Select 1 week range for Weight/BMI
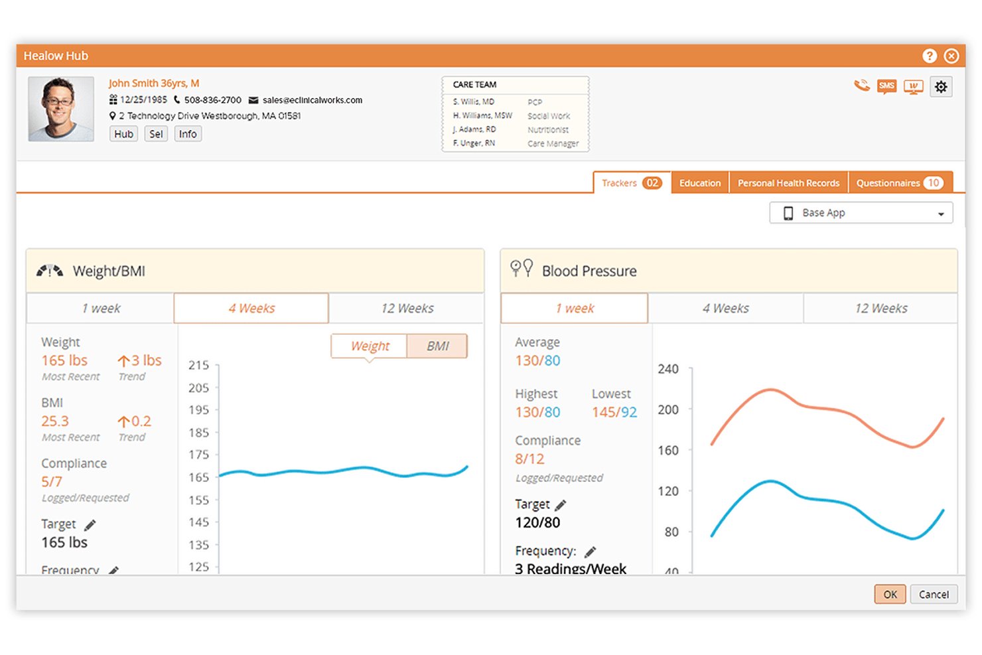Image resolution: width=982 pixels, height=655 pixels. point(101,309)
